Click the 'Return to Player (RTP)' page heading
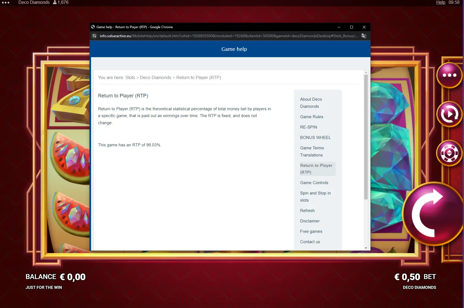 click(123, 96)
